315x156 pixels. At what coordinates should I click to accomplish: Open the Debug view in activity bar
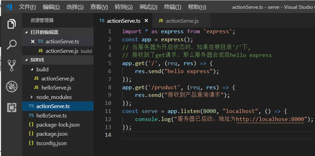pos(12,87)
